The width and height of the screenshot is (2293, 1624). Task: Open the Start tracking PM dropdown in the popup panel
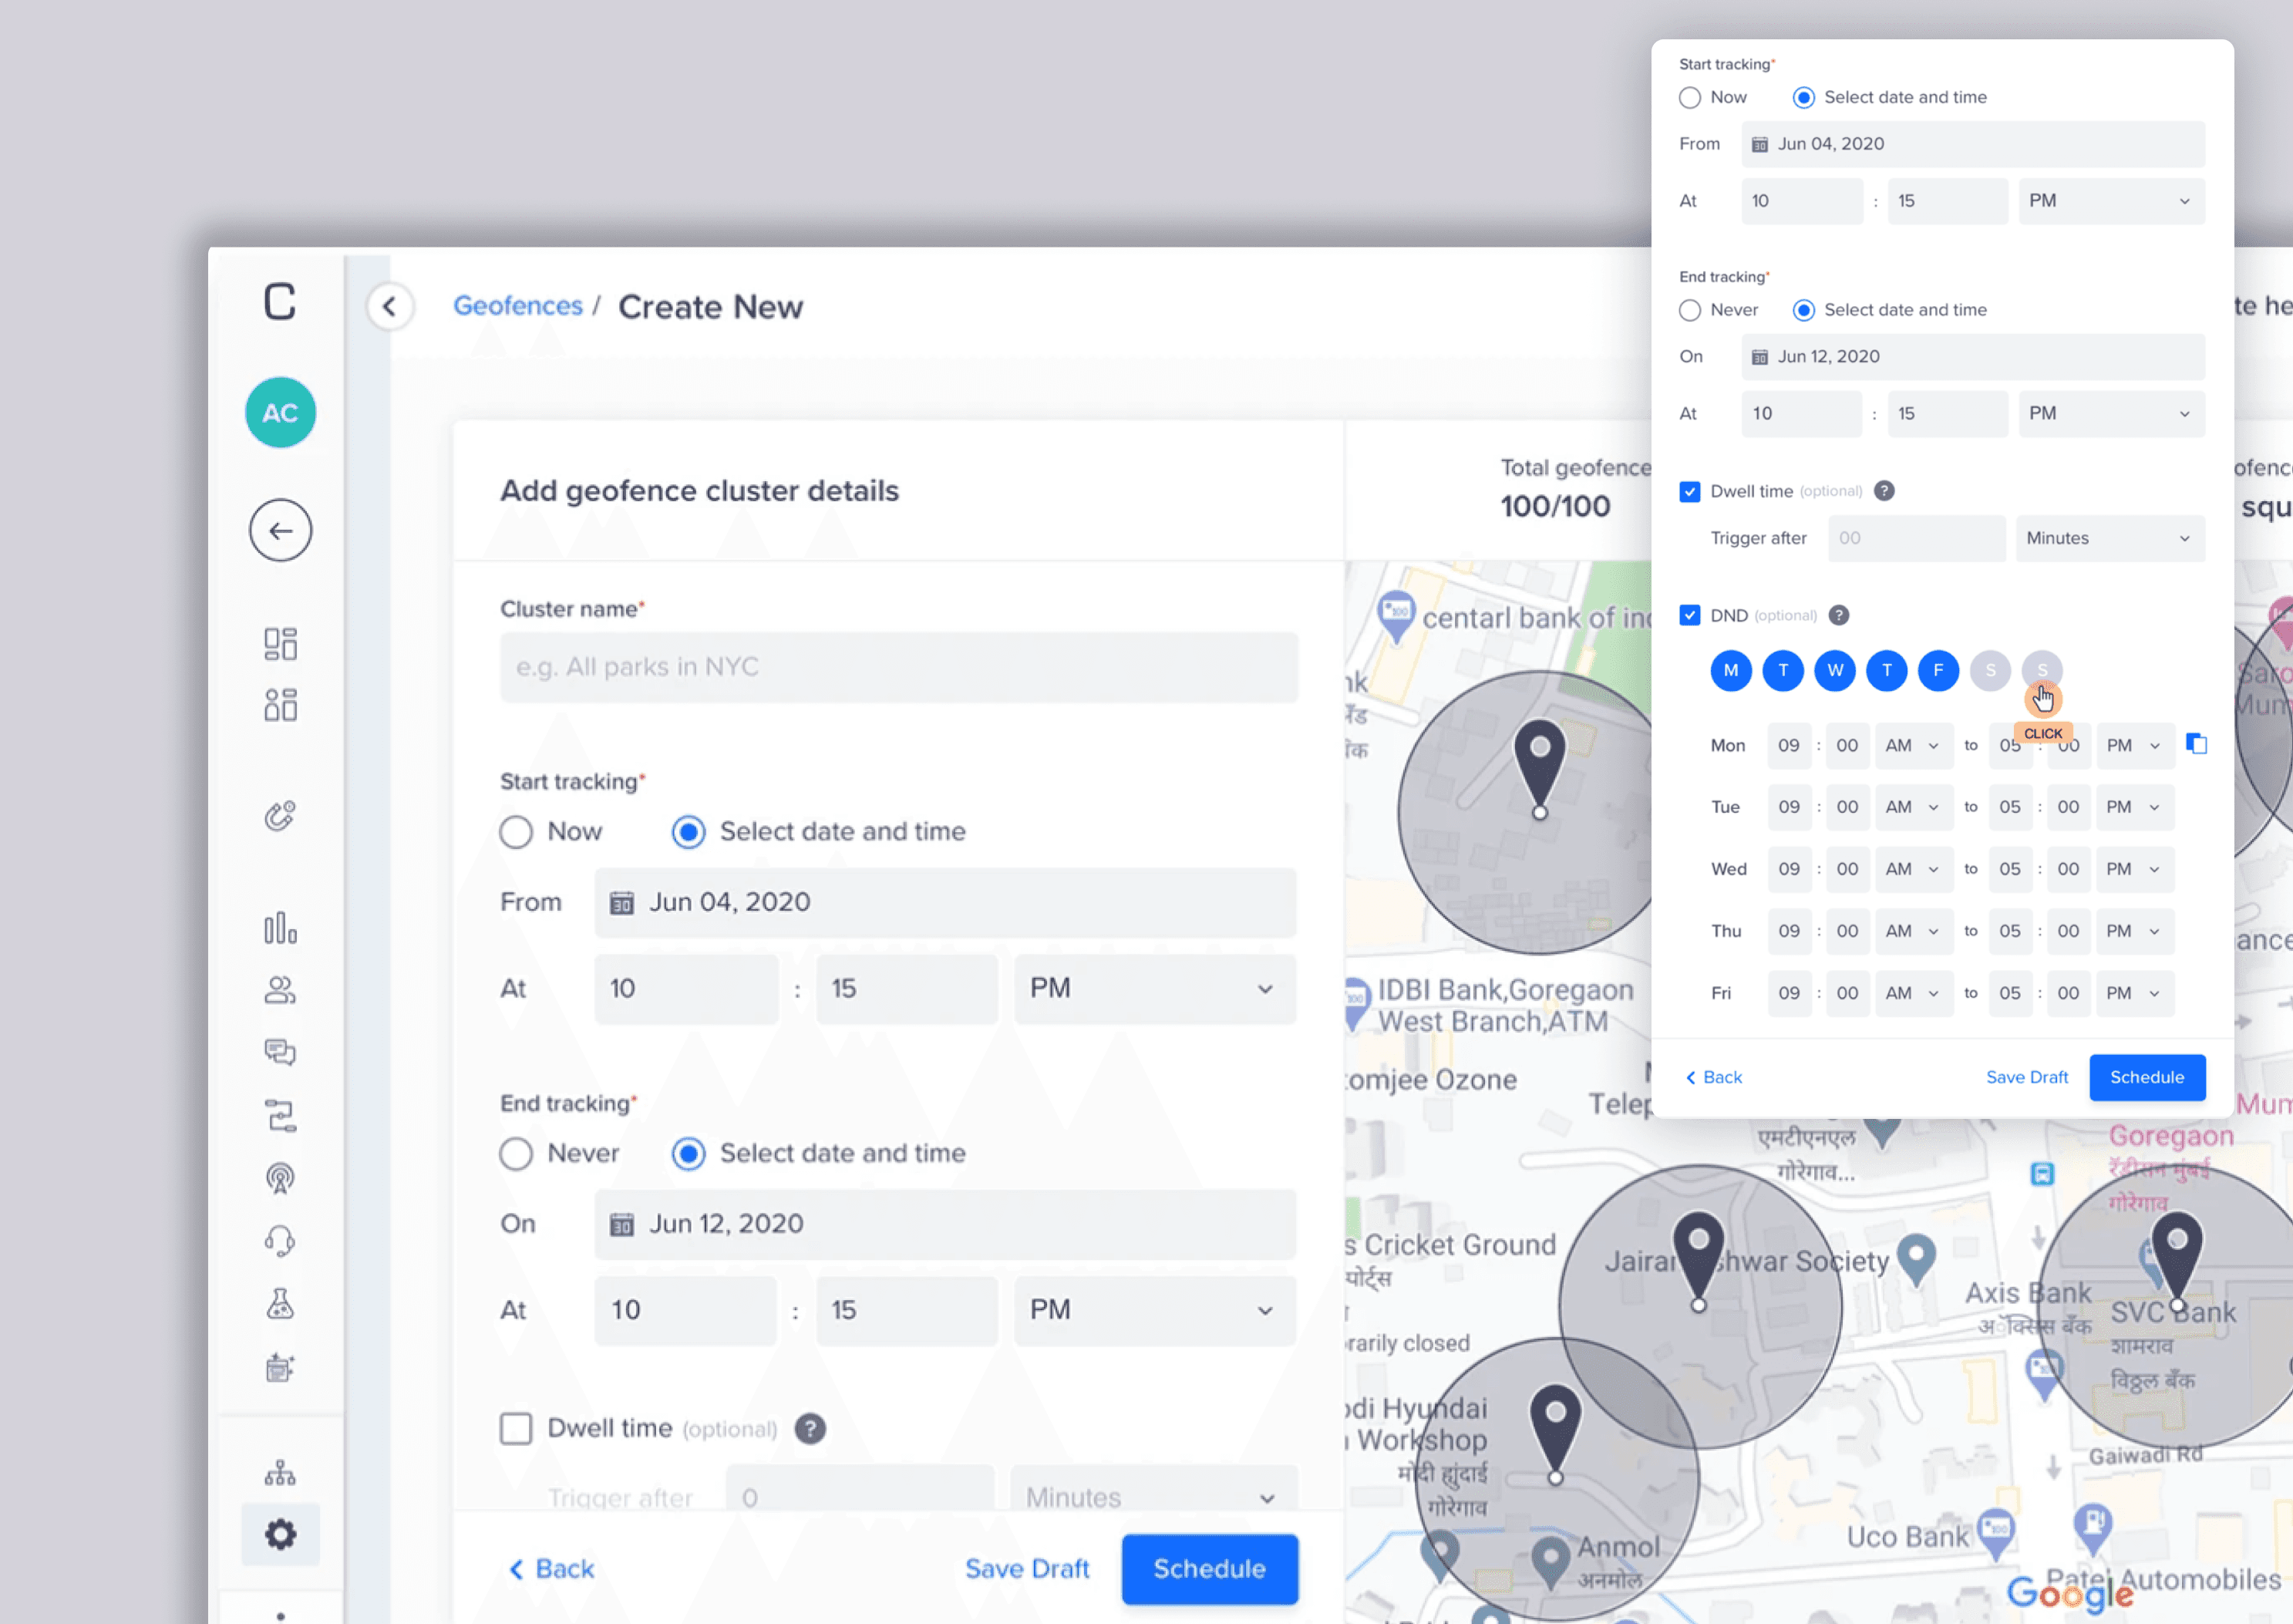[2111, 201]
